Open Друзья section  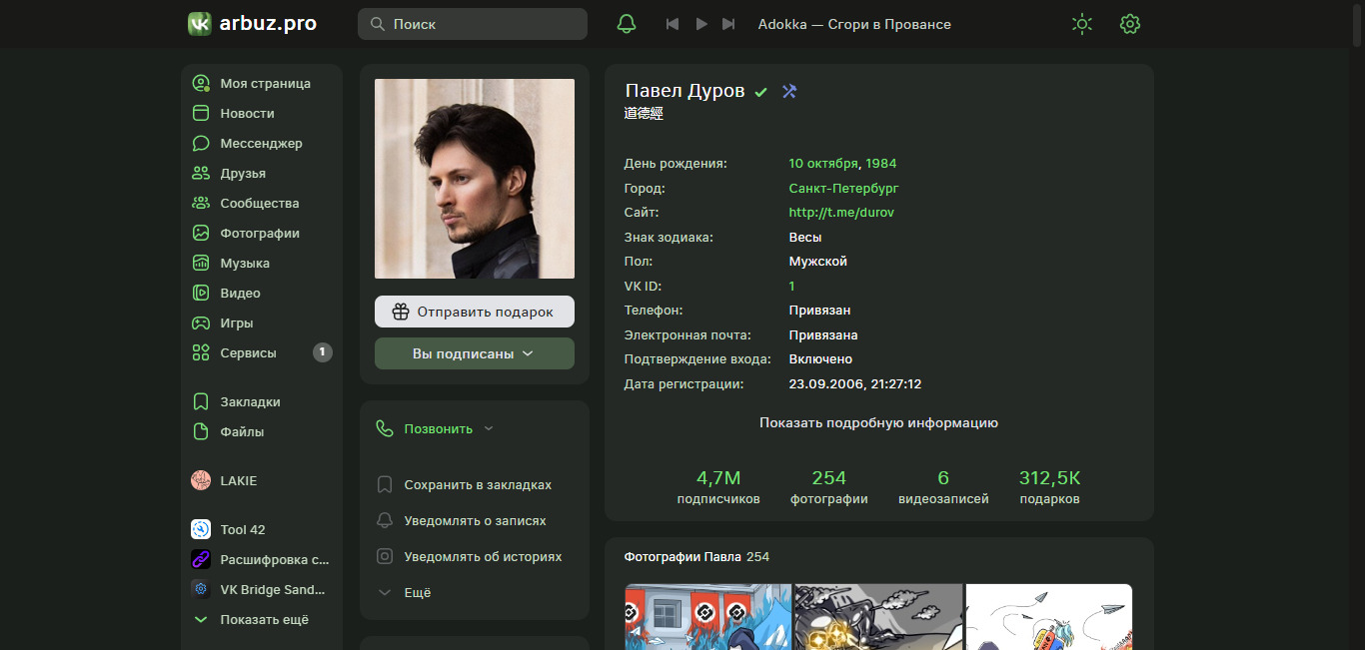[x=262, y=174]
